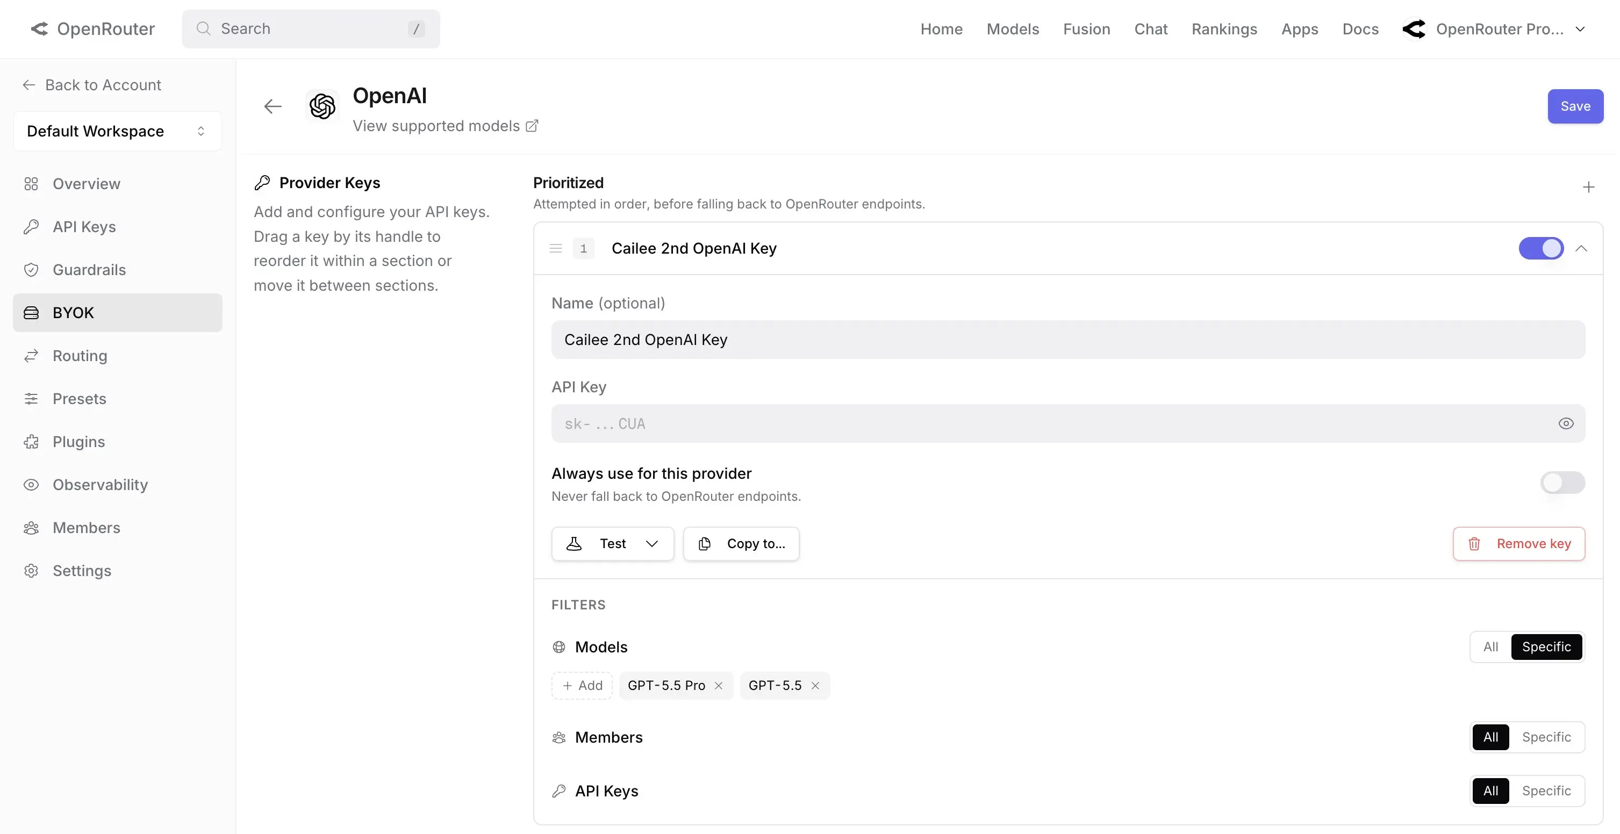Viewport: 1620px width, 834px height.
Task: Set Models filter to Specific
Action: [1546, 647]
